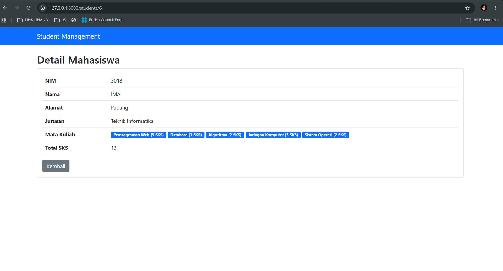The width and height of the screenshot is (503, 271).
Task: Open the Chrome three-dot menu
Action: (496, 8)
